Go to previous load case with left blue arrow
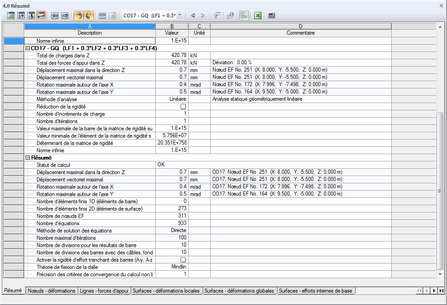Viewport: 447px width, 305px height. (193, 16)
